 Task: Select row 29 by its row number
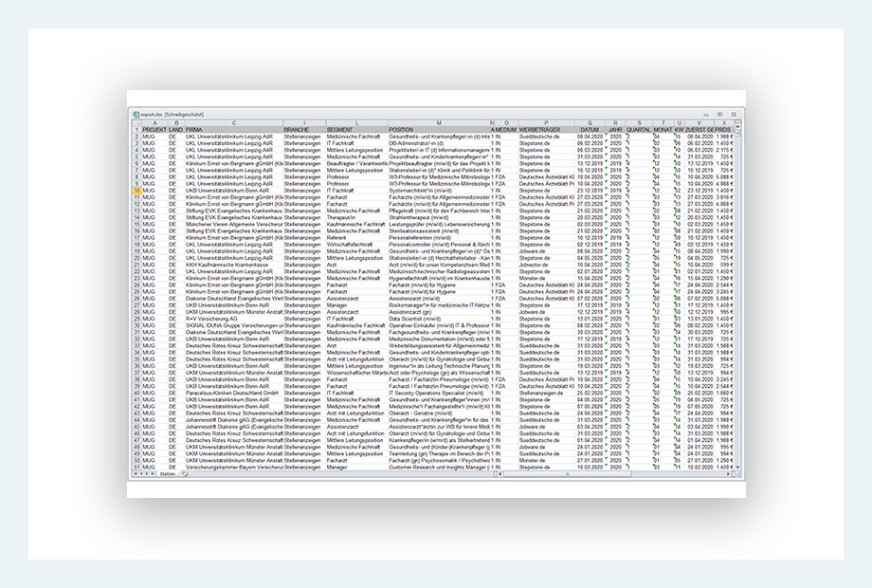pos(136,319)
